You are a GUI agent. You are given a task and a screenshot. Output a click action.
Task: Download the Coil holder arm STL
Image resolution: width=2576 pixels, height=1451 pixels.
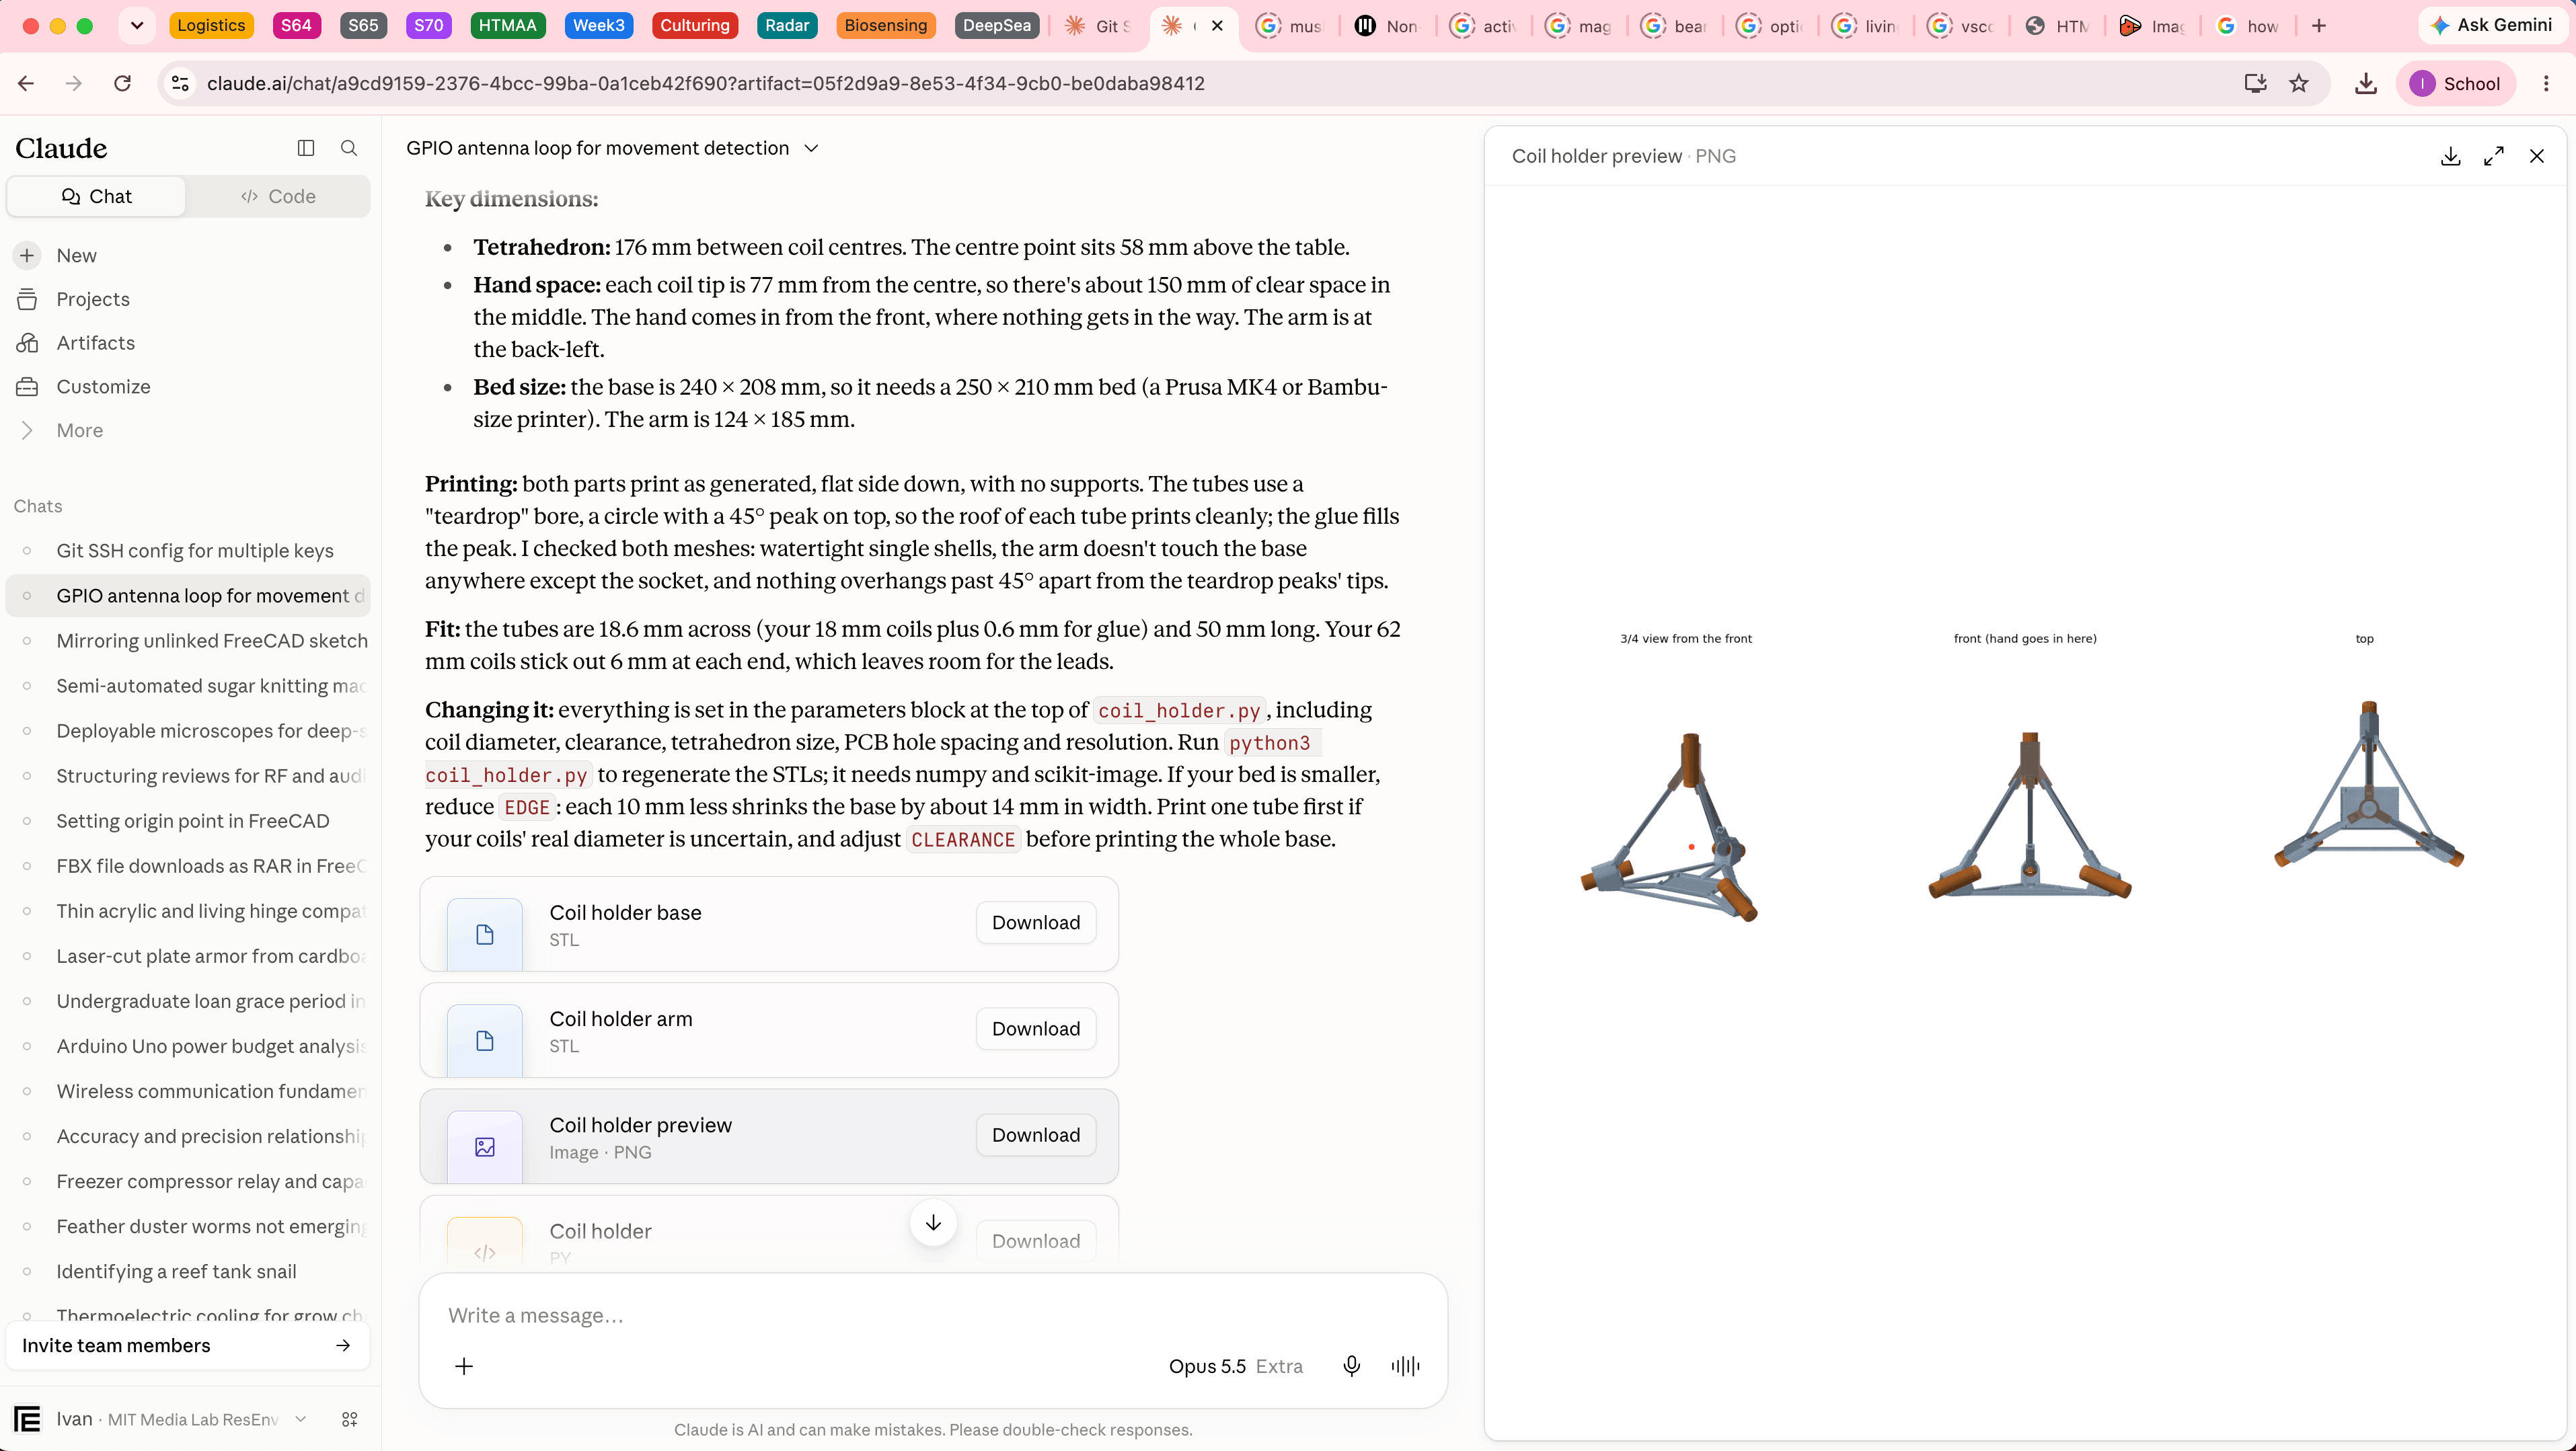(1035, 1029)
